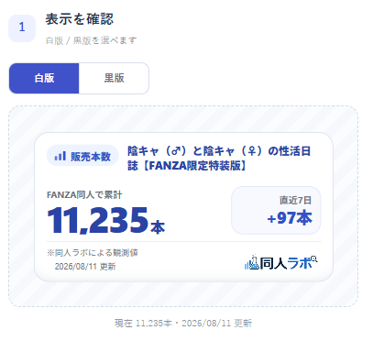The width and height of the screenshot is (373, 341).
Task: Click the 同人ラボ flask logo icon
Action: coord(252,262)
